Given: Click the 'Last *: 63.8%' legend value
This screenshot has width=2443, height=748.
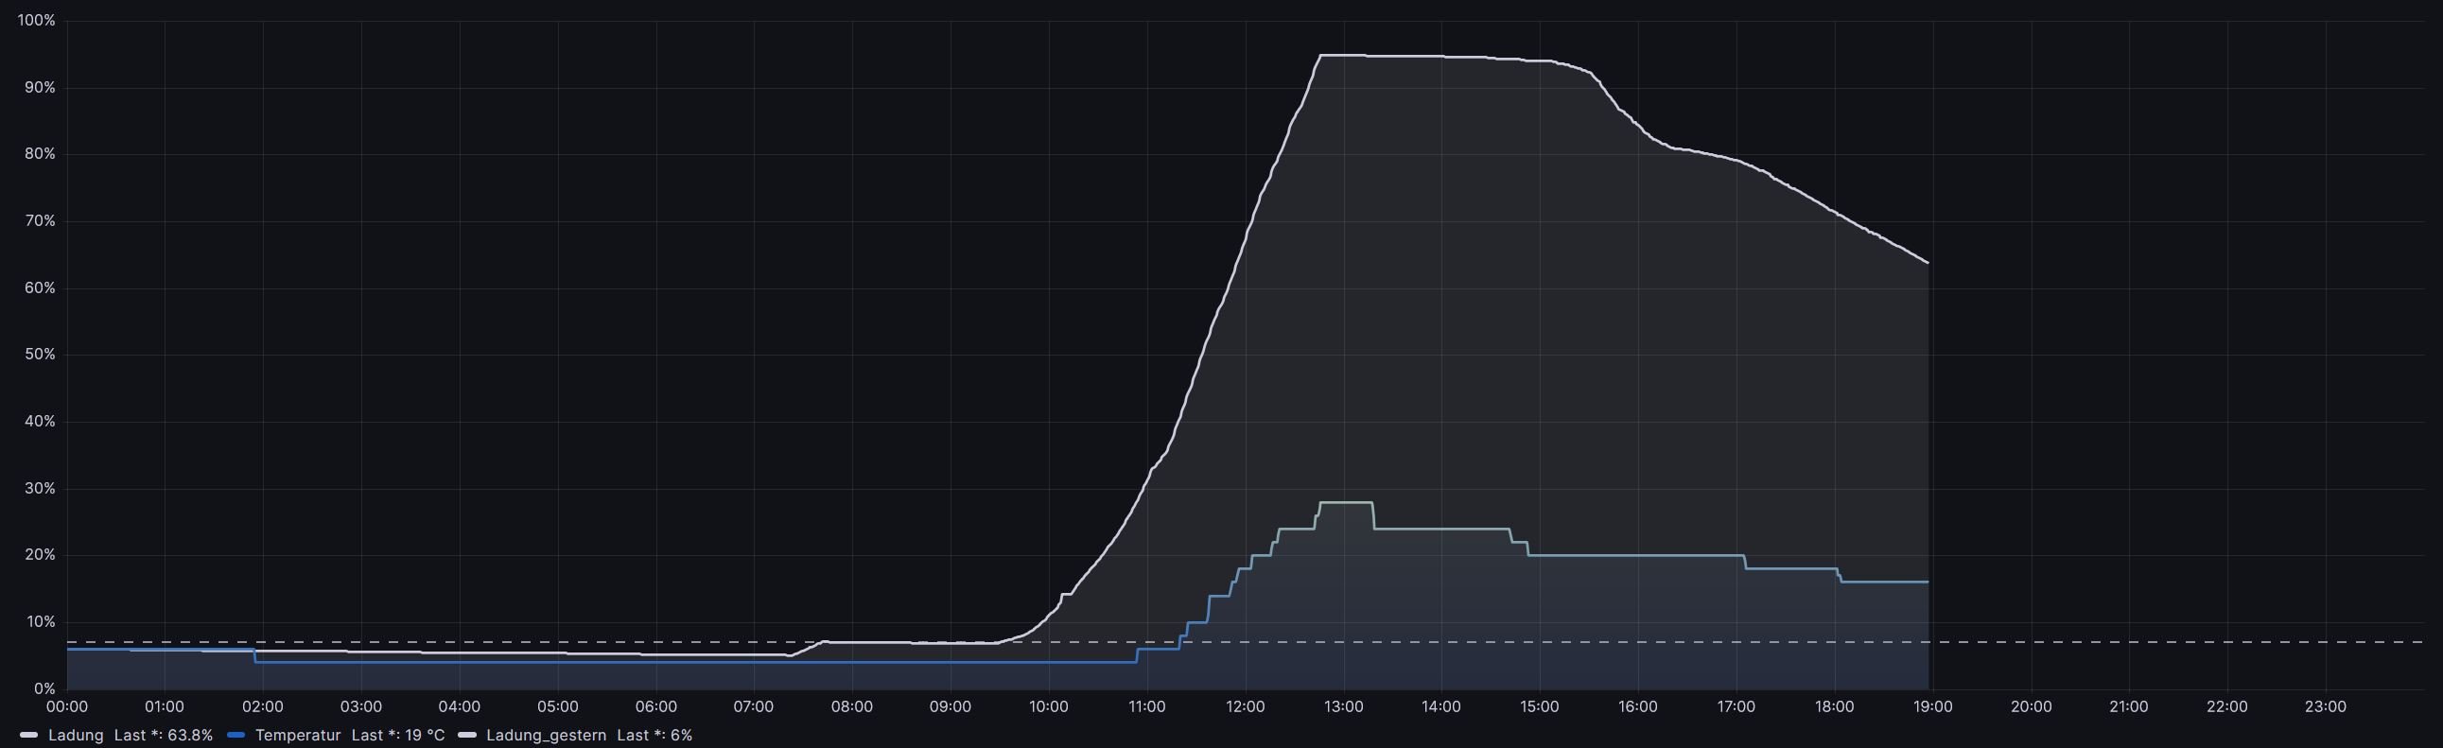Looking at the screenshot, I should point(163,735).
